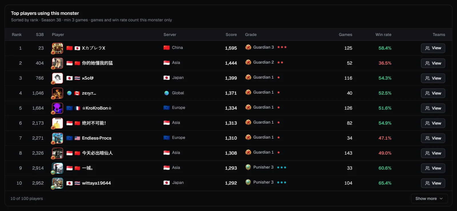
Task: Sort by the Score column header
Action: tap(231, 34)
